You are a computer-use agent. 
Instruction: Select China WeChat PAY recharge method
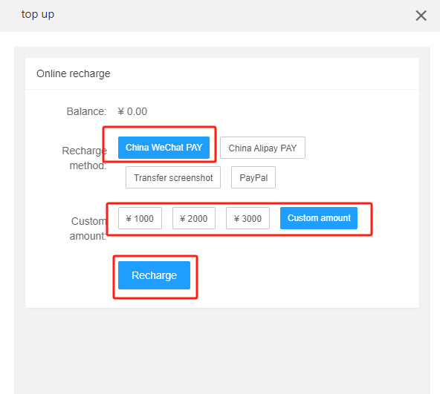164,148
